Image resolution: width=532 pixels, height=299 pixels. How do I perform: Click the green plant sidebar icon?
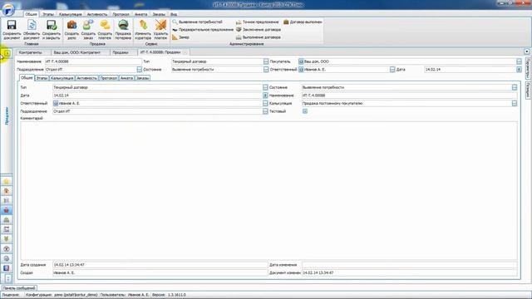coord(7,239)
